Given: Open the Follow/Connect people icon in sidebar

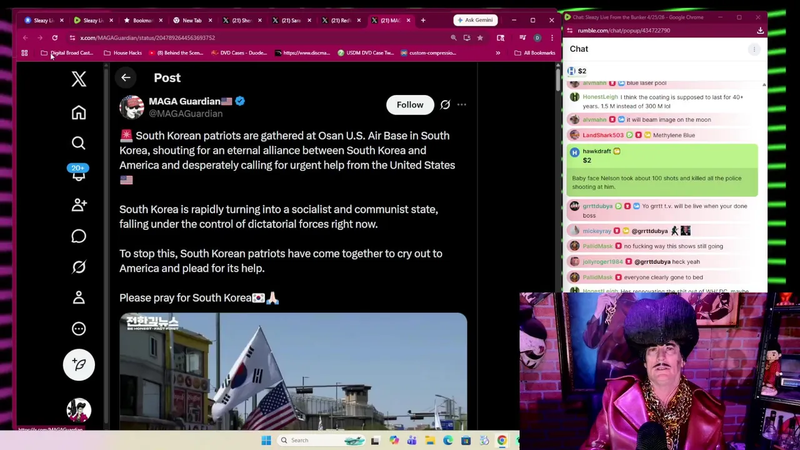Looking at the screenshot, I should [79, 205].
